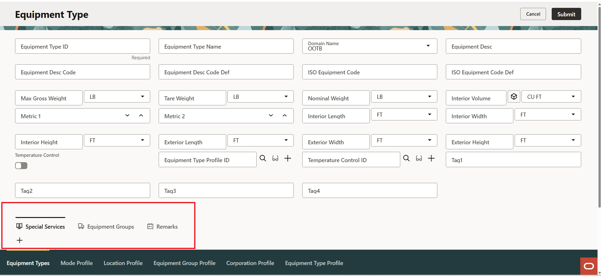This screenshot has width=601, height=276.
Task: Click the Interior Volume cube calculator icon
Action: (x=514, y=97)
